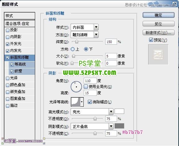Open the 内发光 settings row
This screenshot has height=146, width=179.
(x=20, y=51)
